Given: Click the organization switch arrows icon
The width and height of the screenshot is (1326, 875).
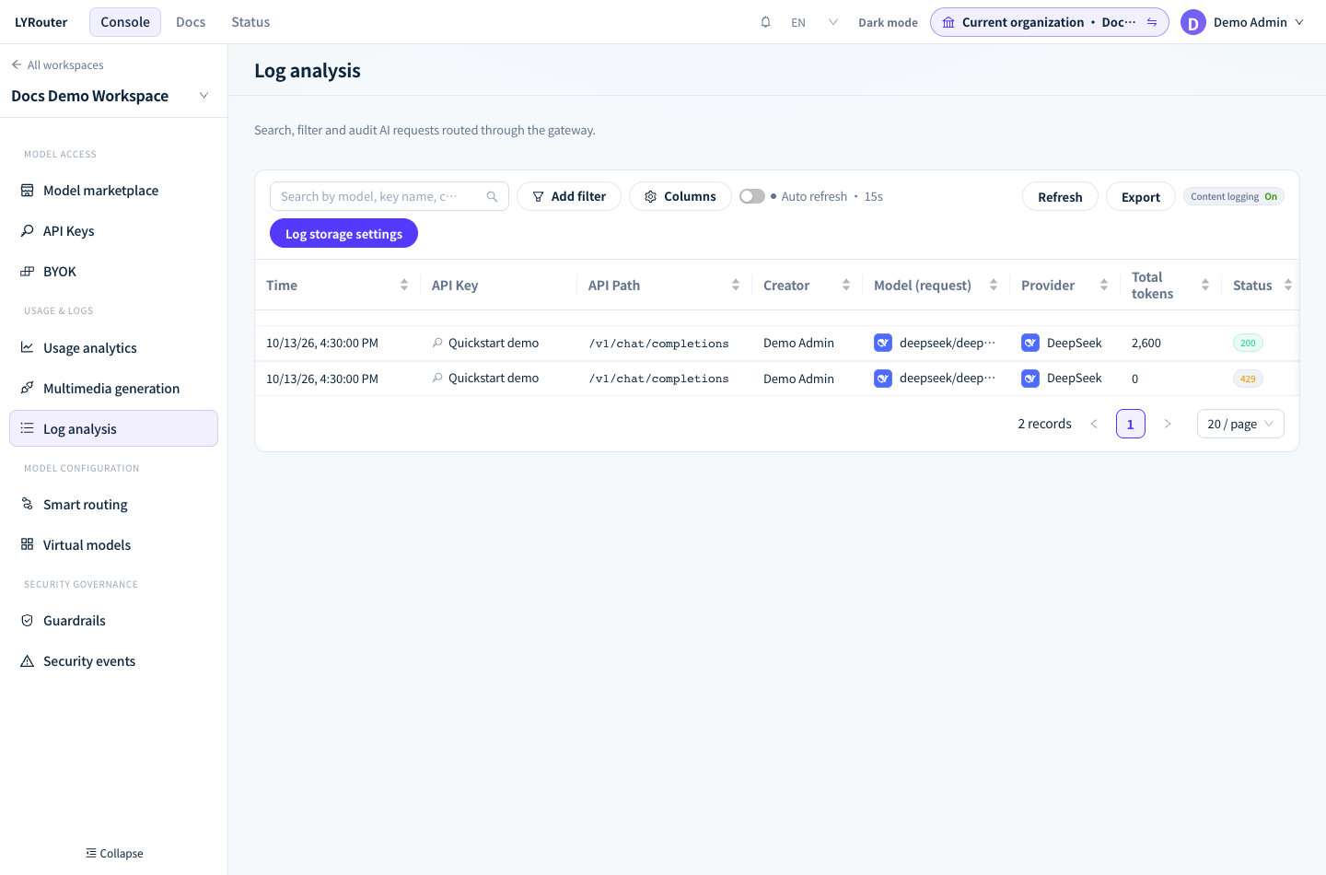Looking at the screenshot, I should point(1152,22).
